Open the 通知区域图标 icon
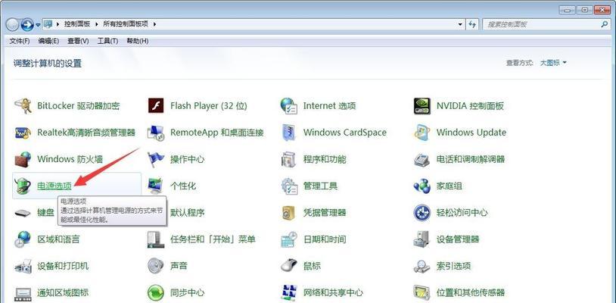 point(23,293)
